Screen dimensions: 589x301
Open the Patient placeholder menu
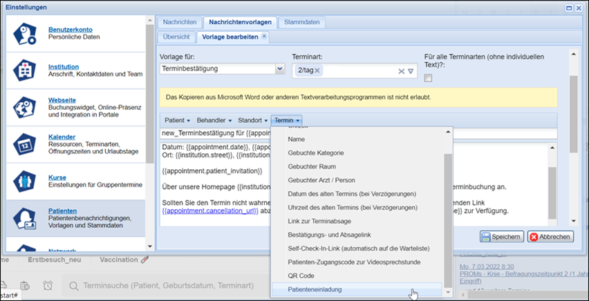178,121
